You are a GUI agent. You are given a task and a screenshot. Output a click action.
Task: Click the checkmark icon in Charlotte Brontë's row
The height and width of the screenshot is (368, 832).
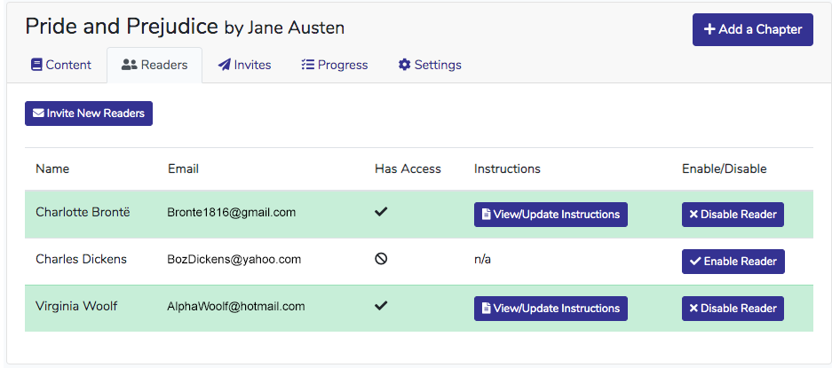[382, 212]
